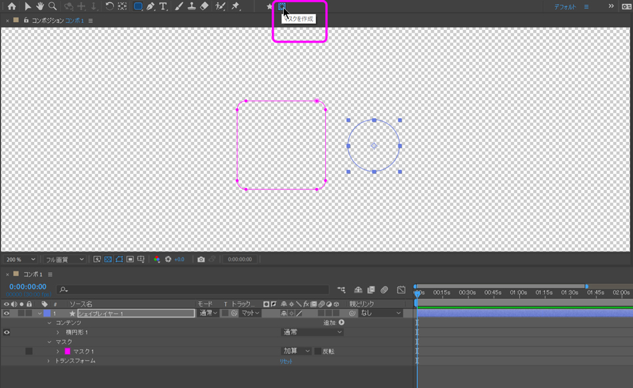
Task: Select the Eraser tool
Action: [x=205, y=7]
